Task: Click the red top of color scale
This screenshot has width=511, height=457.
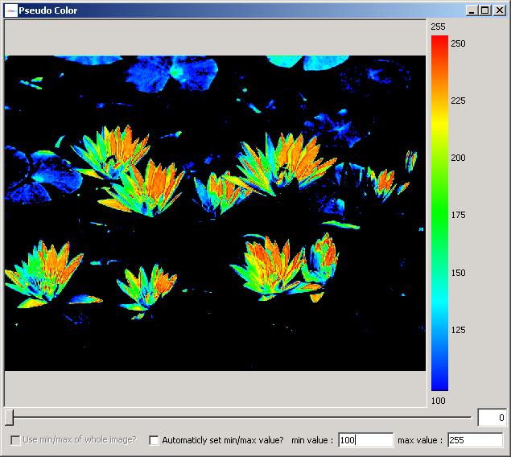Action: click(439, 40)
